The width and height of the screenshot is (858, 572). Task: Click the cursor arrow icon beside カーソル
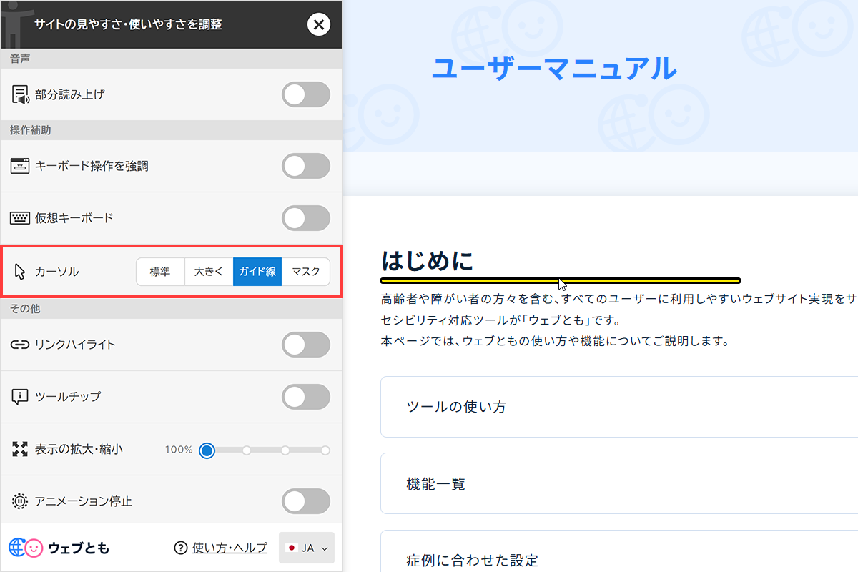click(20, 272)
